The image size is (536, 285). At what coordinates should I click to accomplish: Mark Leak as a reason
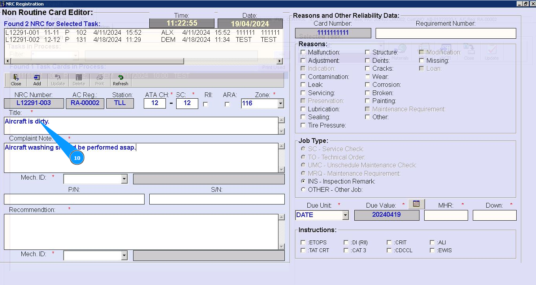pos(303,84)
